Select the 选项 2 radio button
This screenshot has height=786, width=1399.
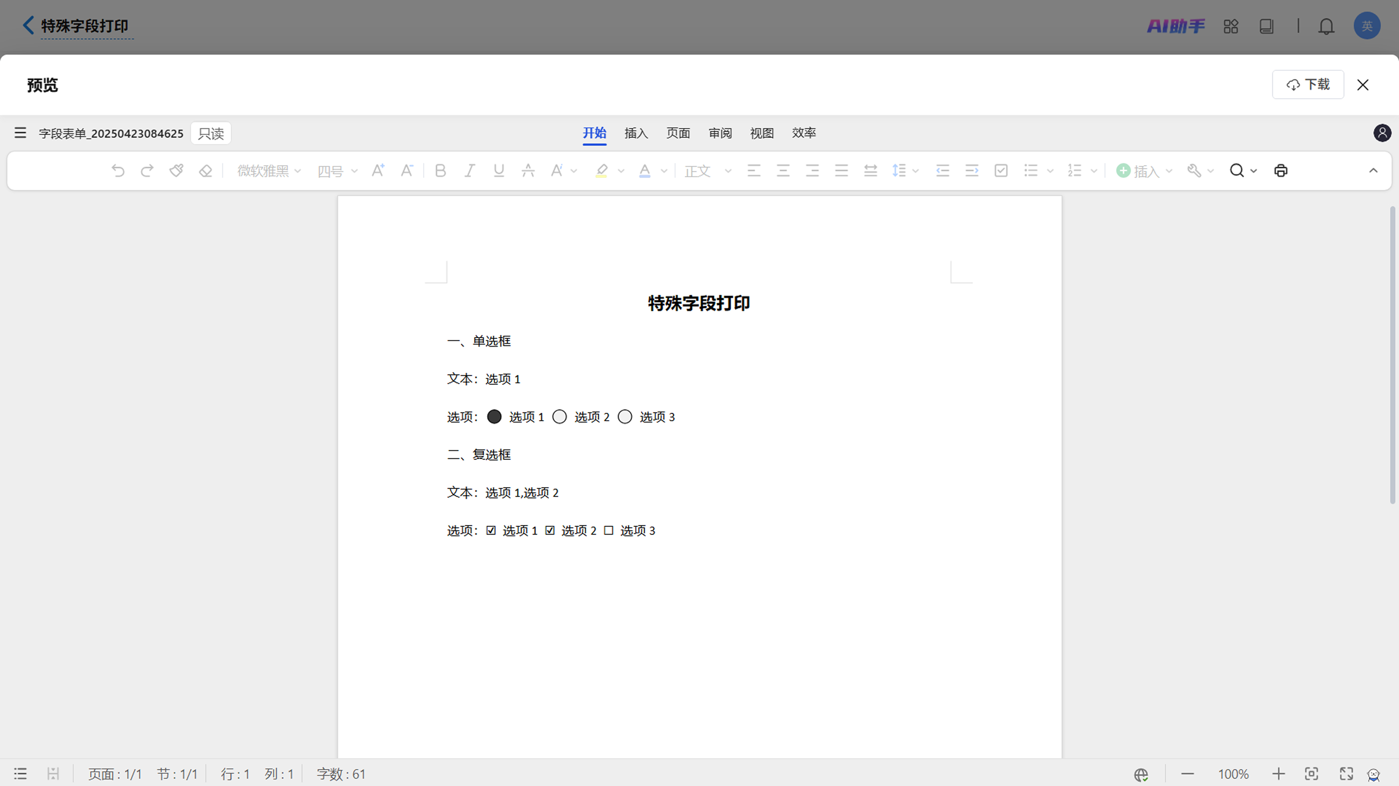click(x=559, y=417)
